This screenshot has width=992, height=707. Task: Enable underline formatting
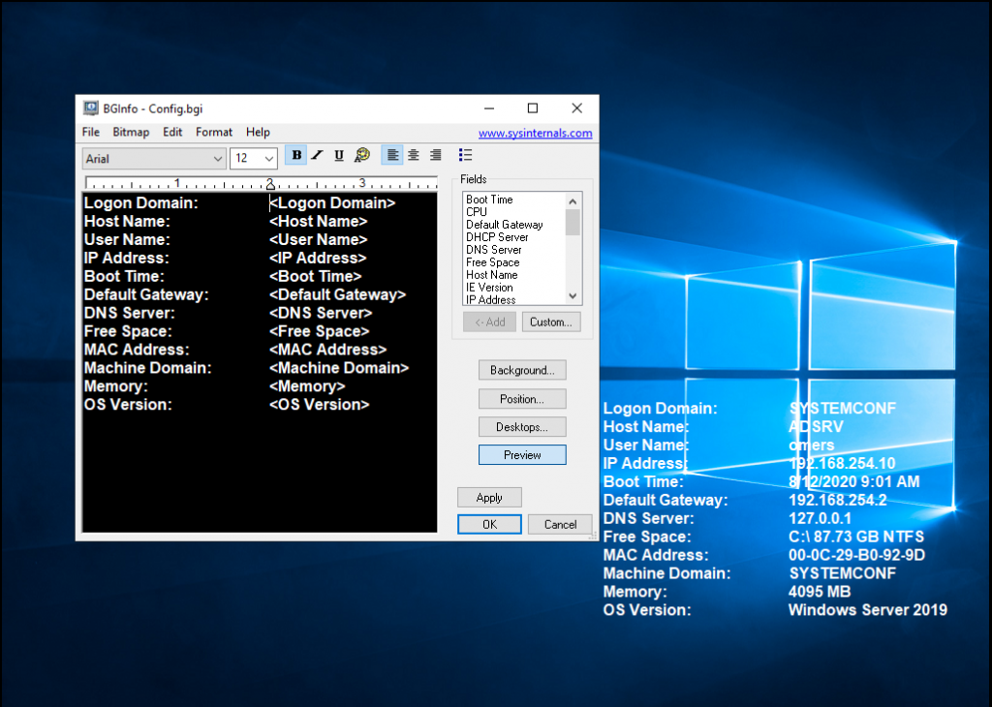(338, 155)
